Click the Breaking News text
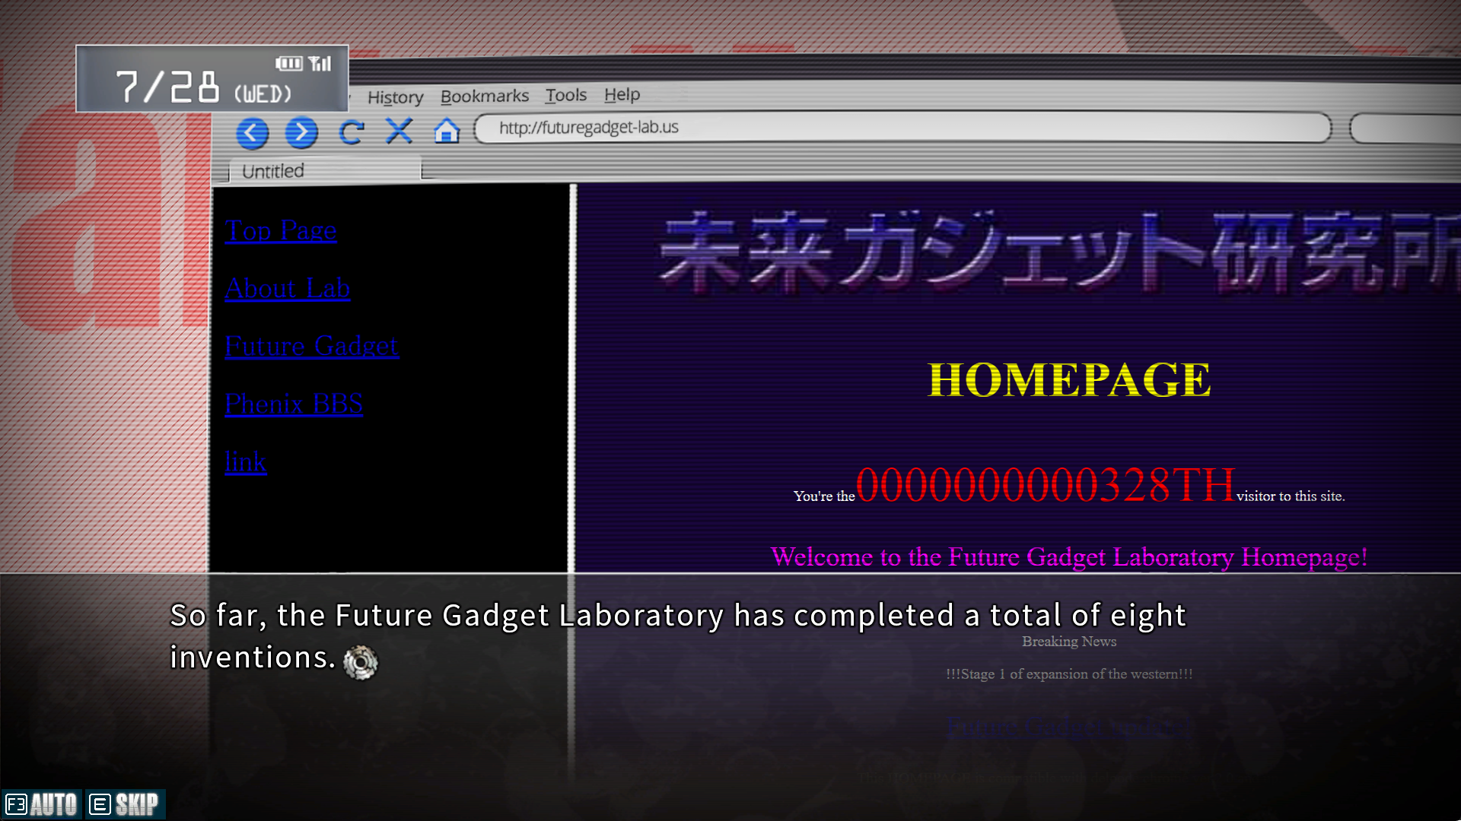The image size is (1461, 821). click(x=1069, y=642)
